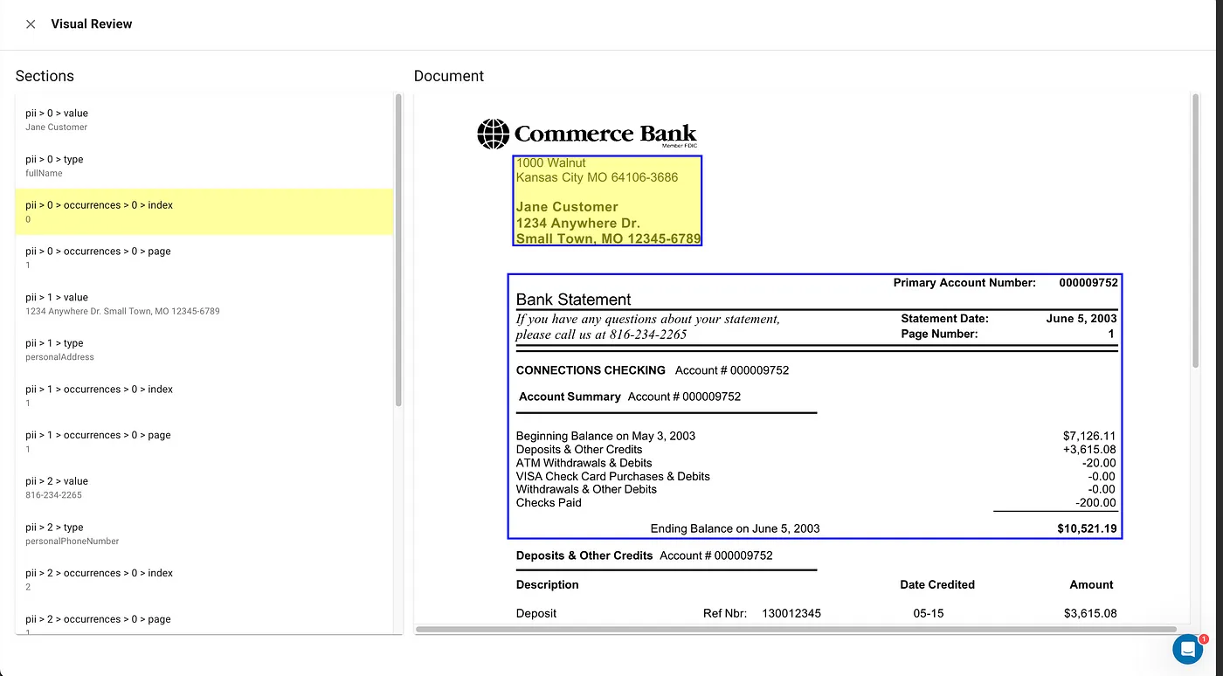Click the 'Sections' panel heading
Screen dimensions: 1223x676
45,76
